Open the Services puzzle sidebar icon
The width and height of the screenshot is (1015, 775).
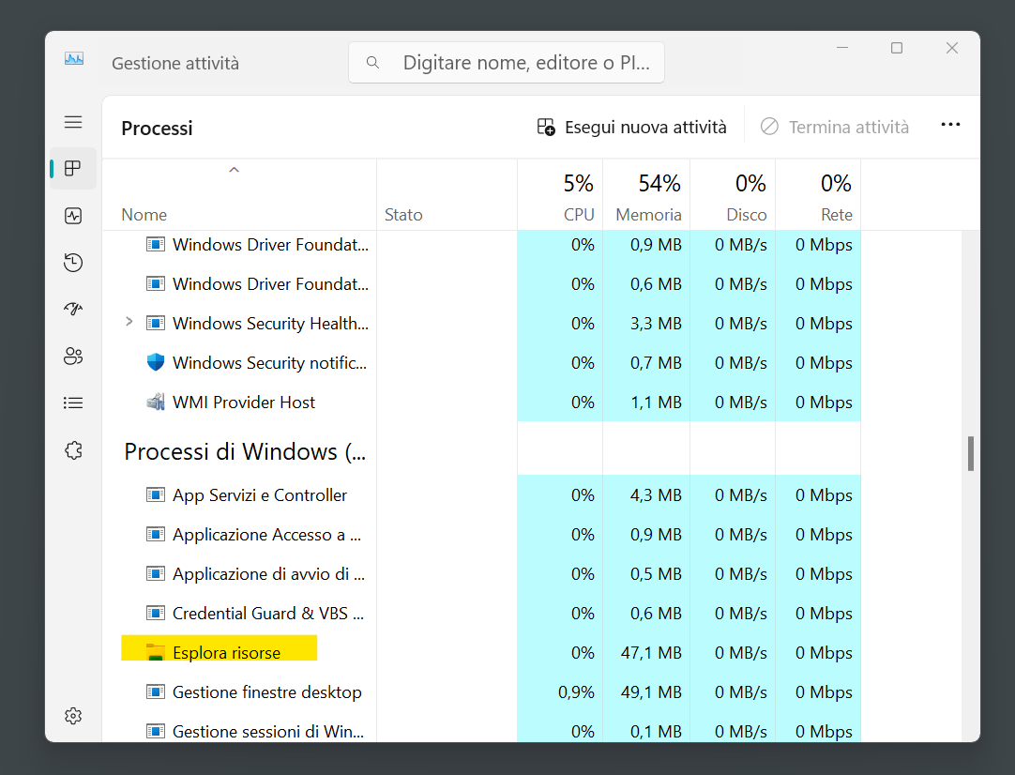(x=73, y=450)
